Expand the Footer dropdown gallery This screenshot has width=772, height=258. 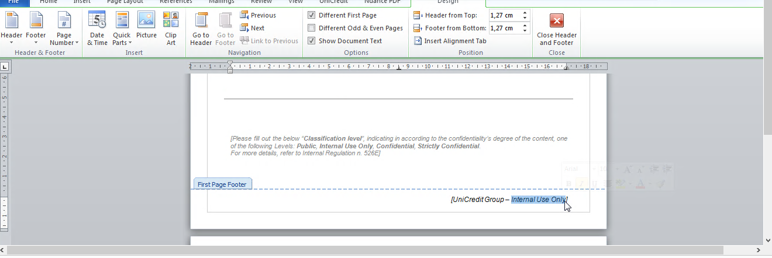[x=36, y=39]
